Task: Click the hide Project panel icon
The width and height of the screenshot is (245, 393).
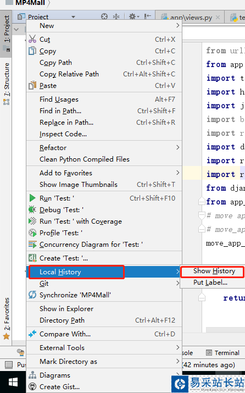Action: (148, 17)
